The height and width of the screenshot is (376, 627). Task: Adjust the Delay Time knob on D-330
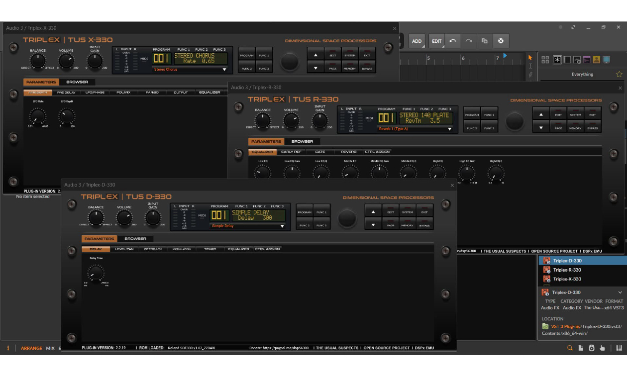(95, 274)
